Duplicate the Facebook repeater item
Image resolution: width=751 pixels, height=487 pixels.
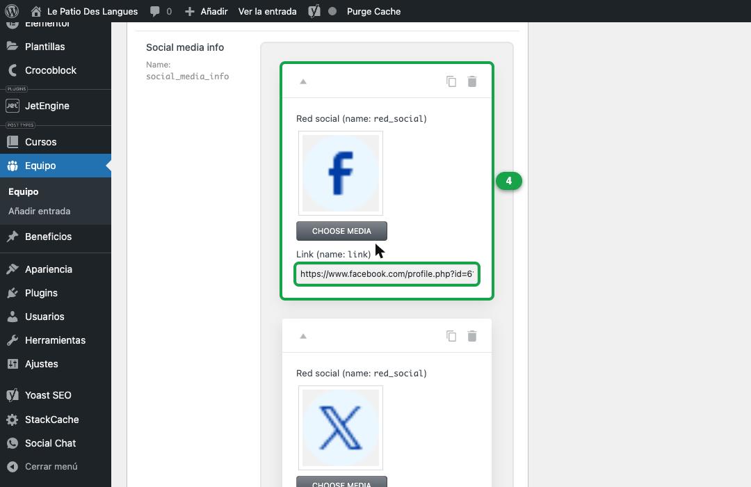pyautogui.click(x=451, y=81)
